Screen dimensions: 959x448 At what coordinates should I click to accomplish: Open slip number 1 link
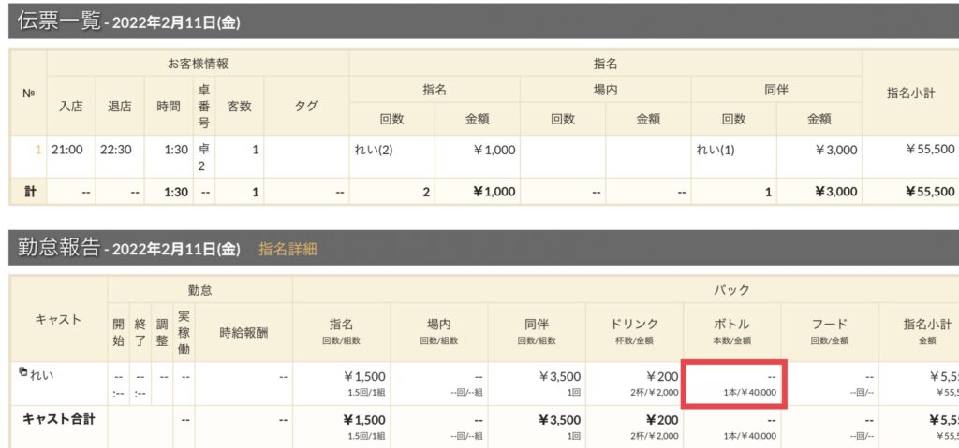tap(37, 150)
